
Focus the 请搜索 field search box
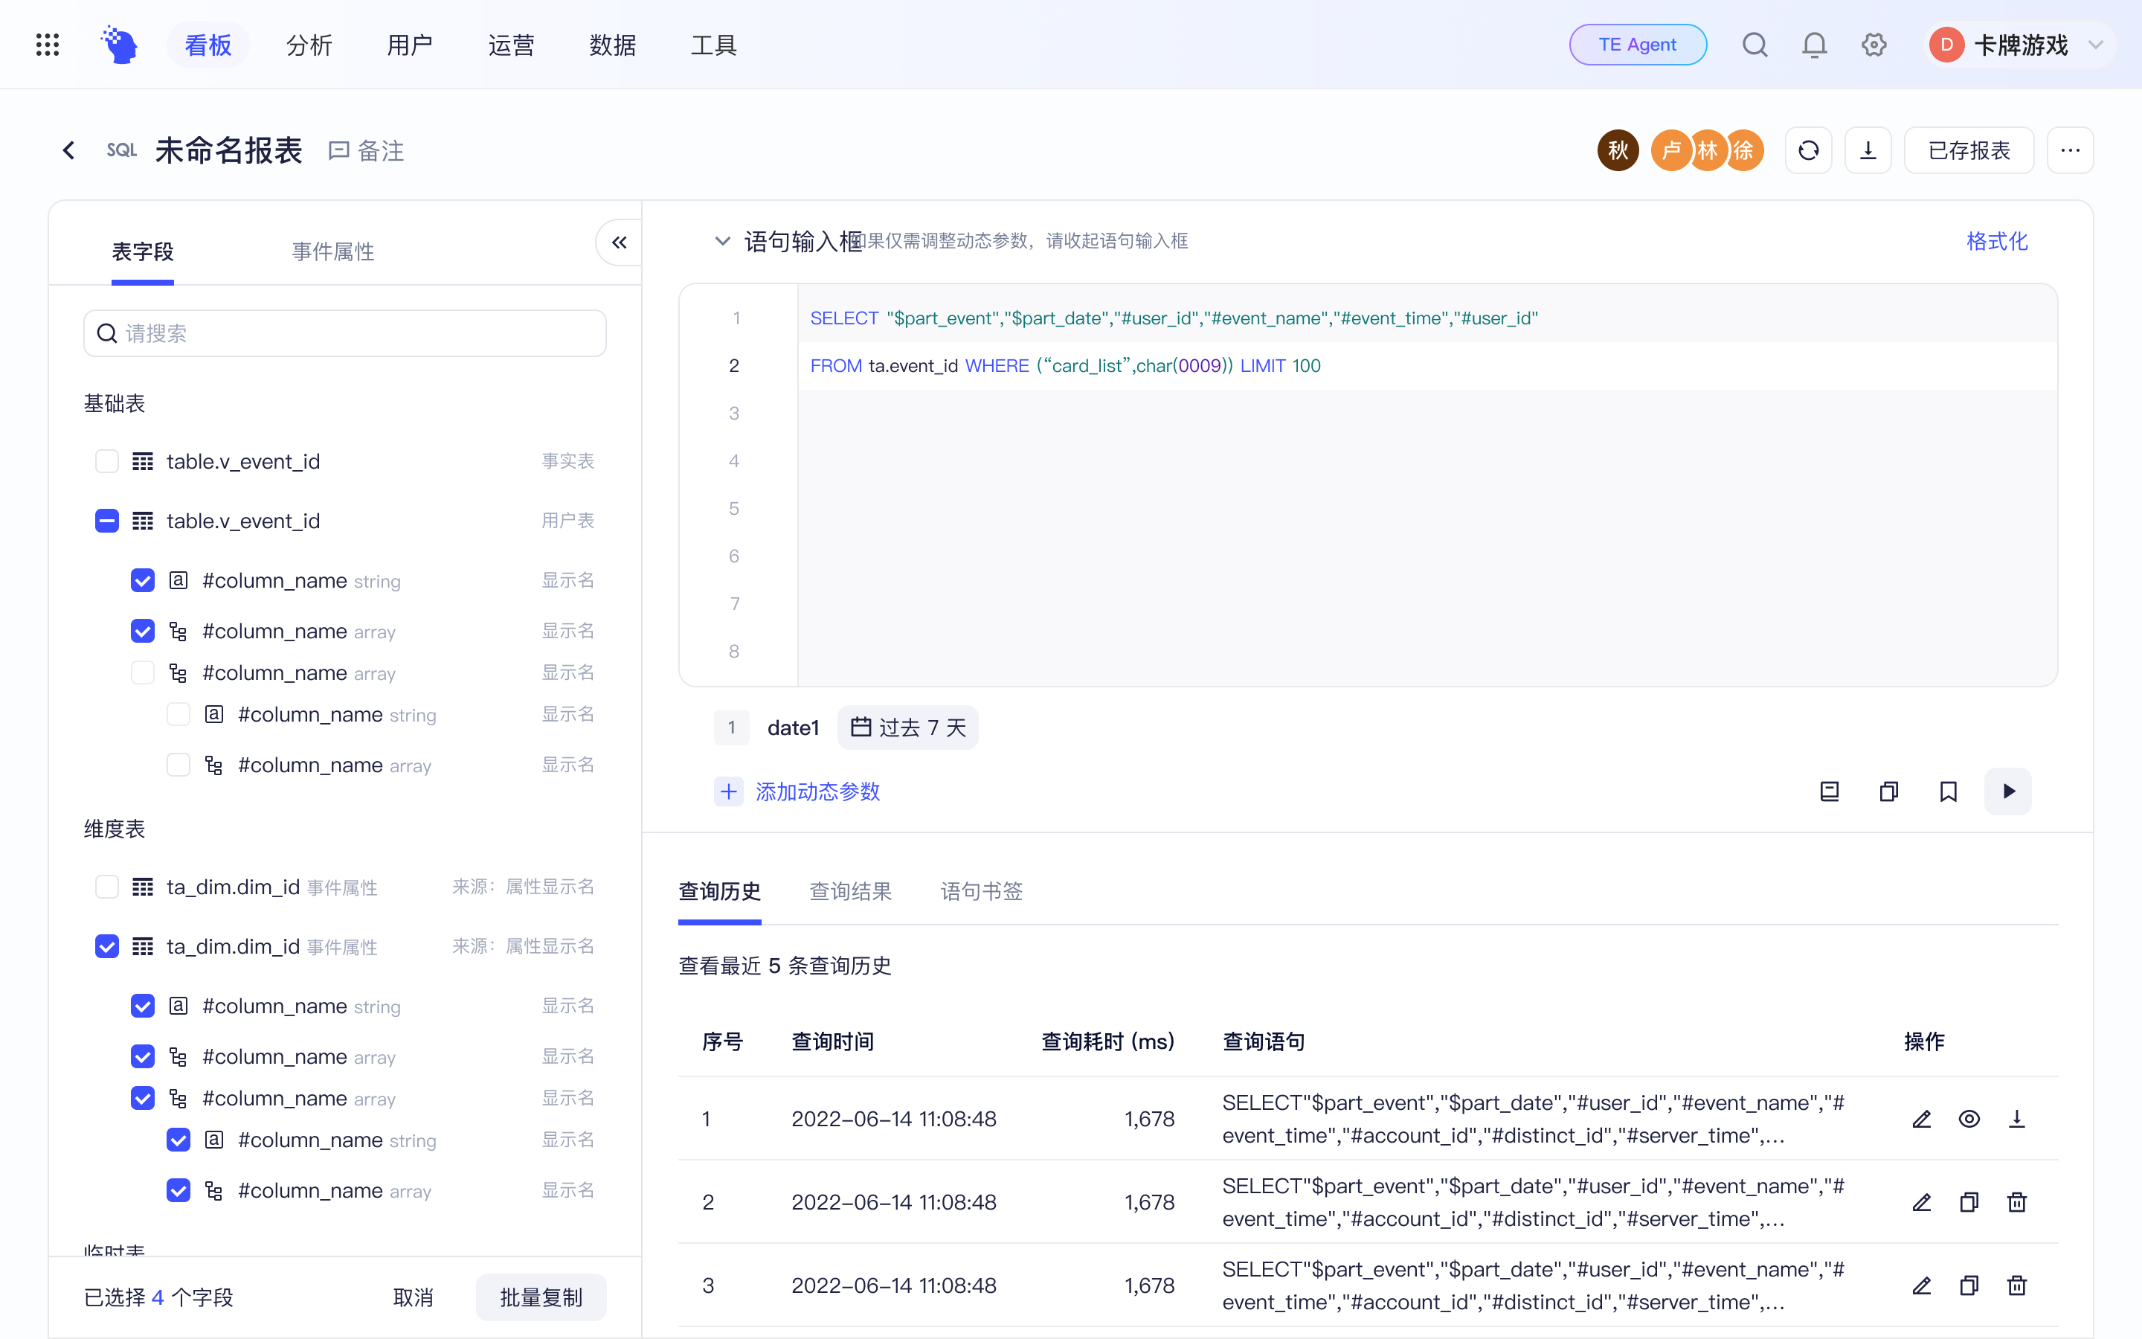coord(345,333)
